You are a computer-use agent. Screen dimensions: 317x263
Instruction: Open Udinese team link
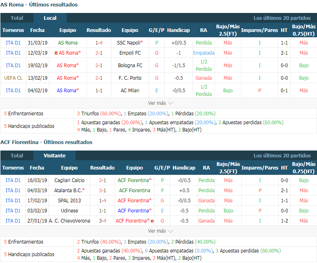coord(69,211)
